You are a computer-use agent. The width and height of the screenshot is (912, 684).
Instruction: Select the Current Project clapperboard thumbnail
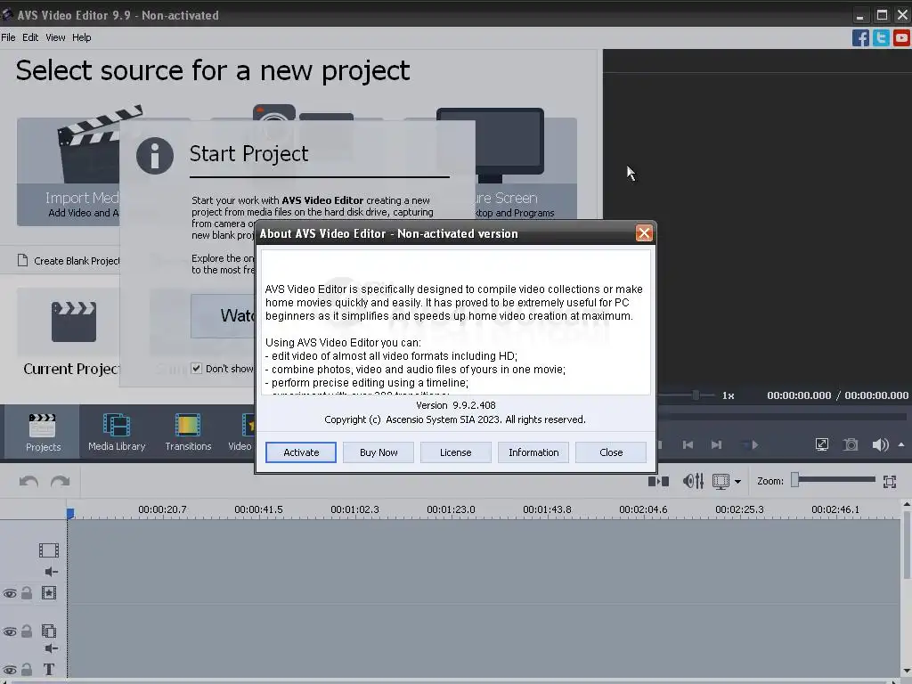[73, 322]
